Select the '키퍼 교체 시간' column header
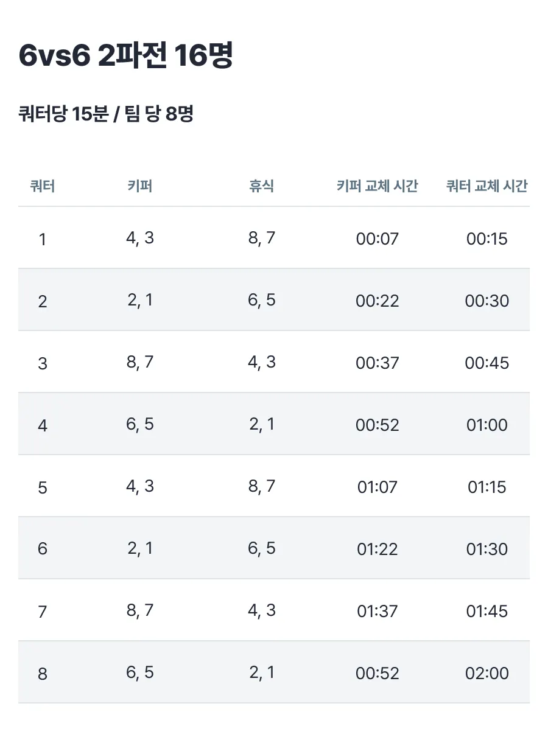The width and height of the screenshot is (548, 740). point(378,186)
